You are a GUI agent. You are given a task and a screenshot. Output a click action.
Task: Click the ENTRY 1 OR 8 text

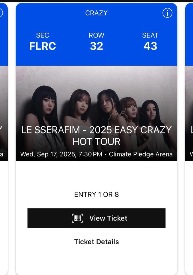click(96, 195)
